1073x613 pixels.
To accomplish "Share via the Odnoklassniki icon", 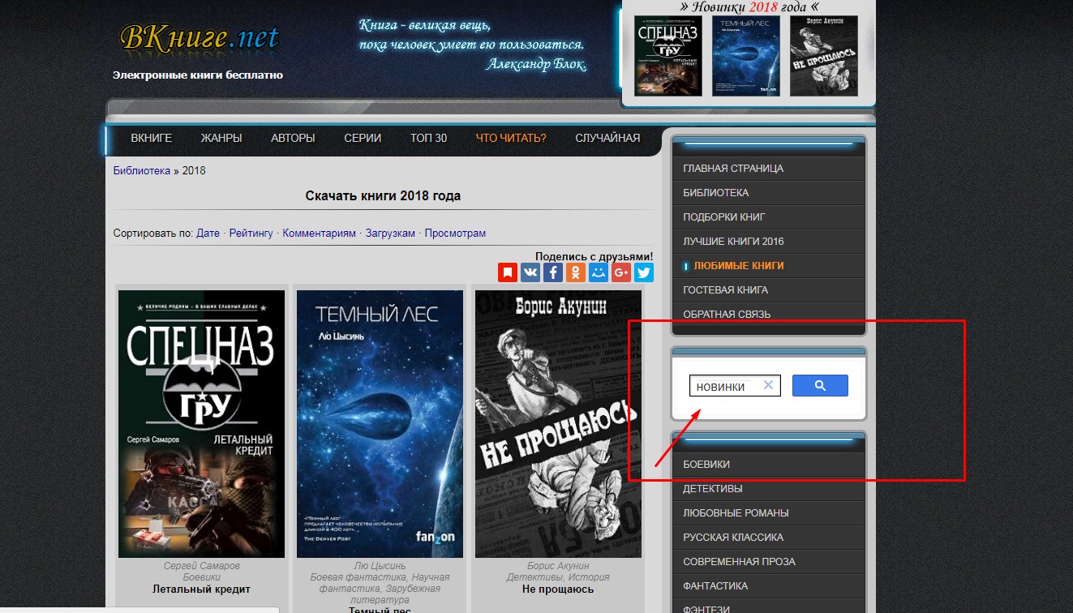I will pos(576,272).
